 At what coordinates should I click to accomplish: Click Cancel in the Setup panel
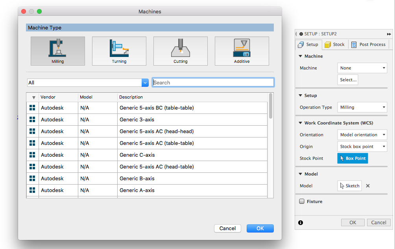tap(378, 223)
